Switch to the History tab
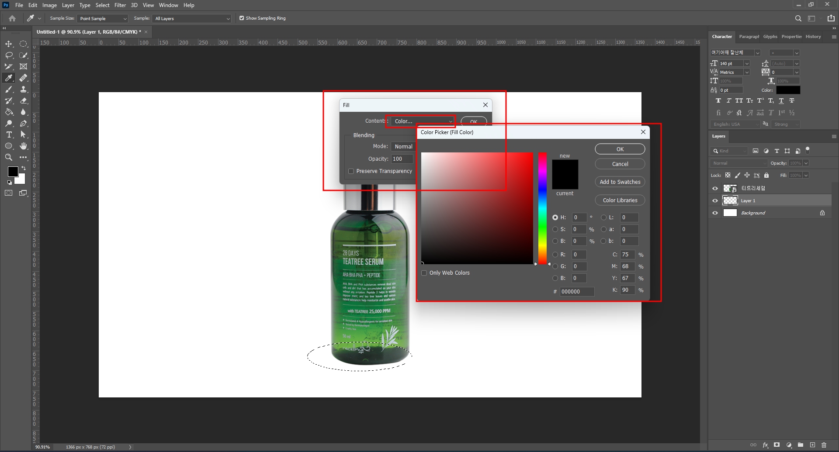This screenshot has width=839, height=452. click(x=813, y=37)
